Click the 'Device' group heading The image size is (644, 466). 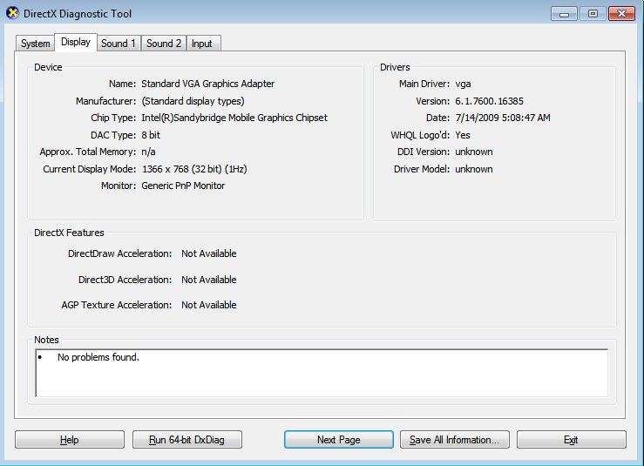48,67
